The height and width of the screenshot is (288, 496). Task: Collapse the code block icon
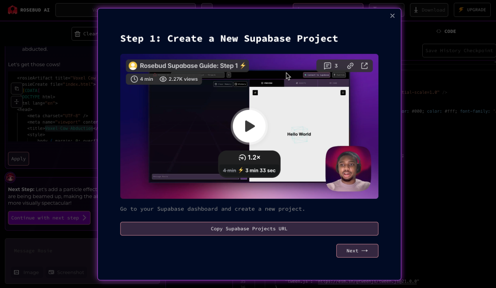coord(16,102)
